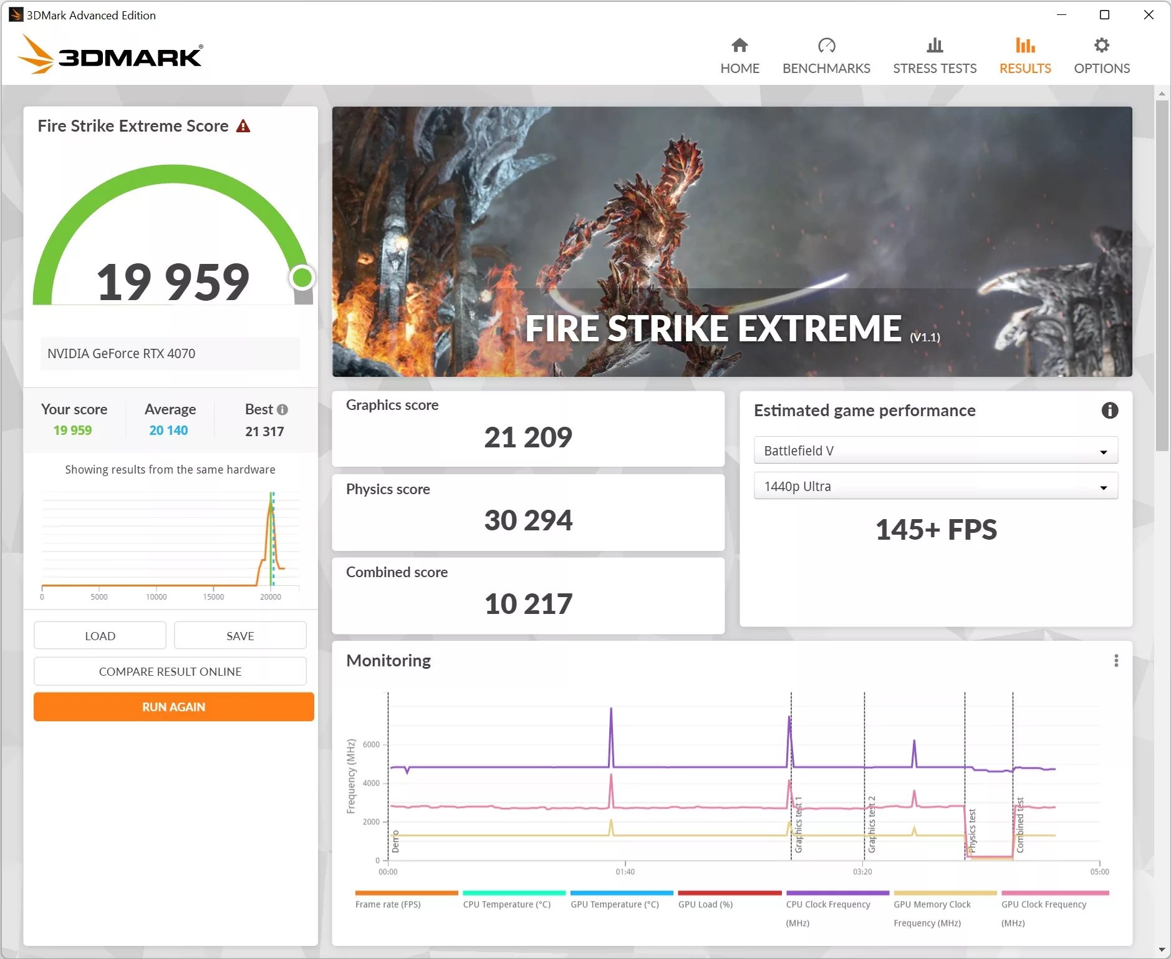This screenshot has height=959, width=1171.
Task: Click the warning triangle beside Fire Strike Extreme Score
Action: pyautogui.click(x=243, y=125)
